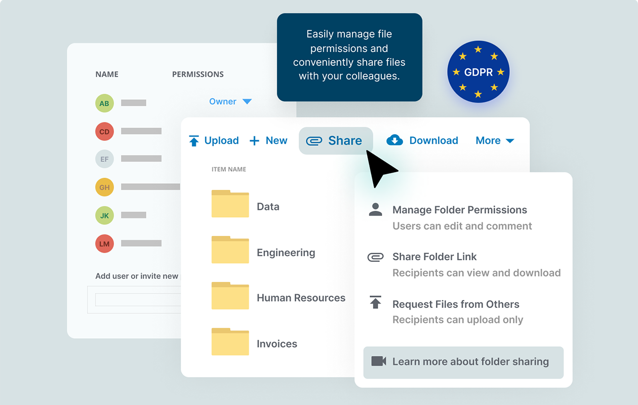This screenshot has height=405, width=638.
Task: Click the plus icon for New
Action: click(254, 141)
